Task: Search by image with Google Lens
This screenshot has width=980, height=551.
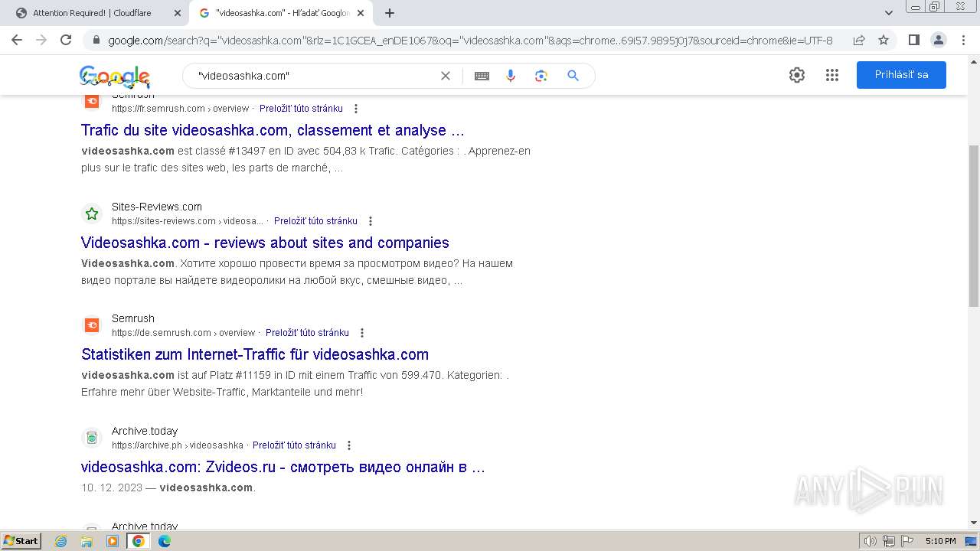Action: pyautogui.click(x=541, y=76)
